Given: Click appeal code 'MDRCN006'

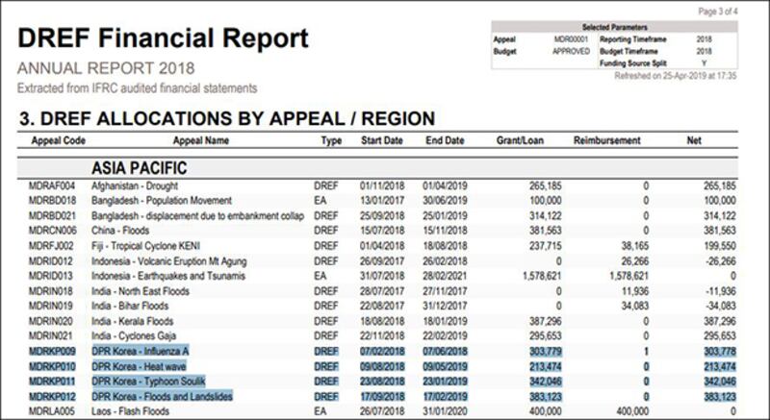Looking at the screenshot, I should point(53,231).
